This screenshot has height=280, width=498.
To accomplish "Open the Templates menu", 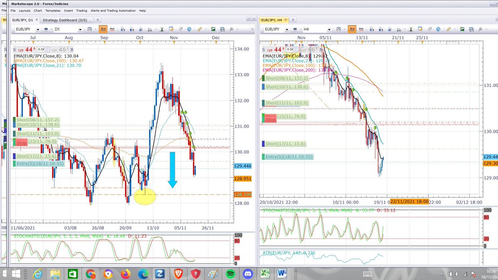I will [53, 10].
